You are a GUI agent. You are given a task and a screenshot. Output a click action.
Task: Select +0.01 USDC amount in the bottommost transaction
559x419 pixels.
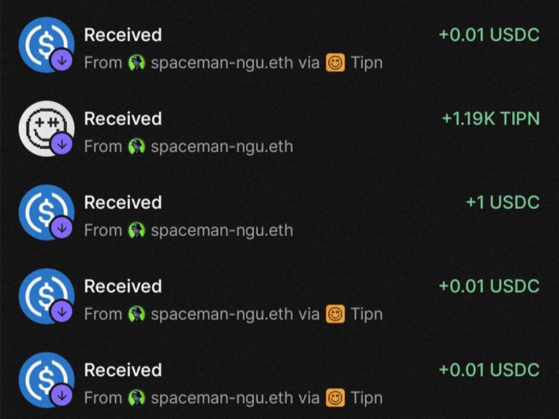coord(489,370)
